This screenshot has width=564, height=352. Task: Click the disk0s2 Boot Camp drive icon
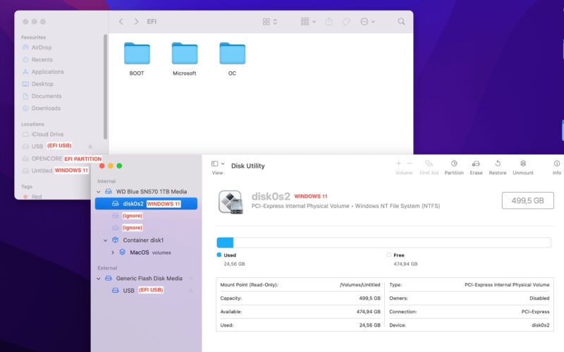click(231, 202)
